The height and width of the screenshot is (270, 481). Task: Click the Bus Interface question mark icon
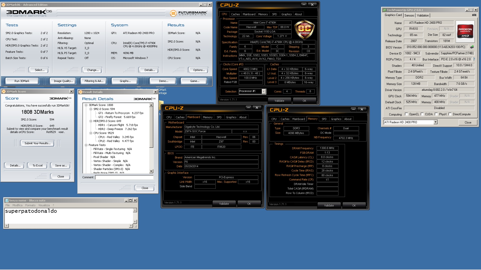point(474,59)
